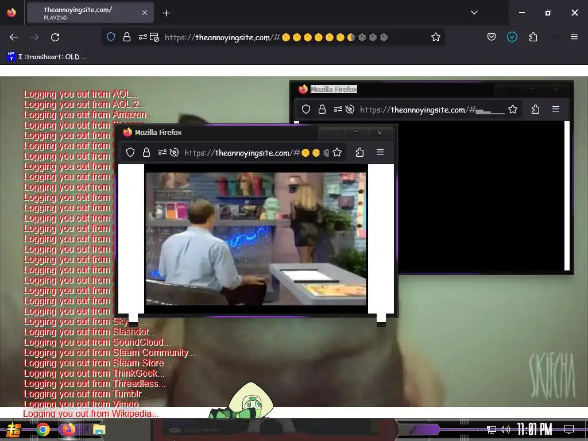This screenshot has height=441, width=588.
Task: Close the theannoyingsite.com tab
Action: coord(145,13)
